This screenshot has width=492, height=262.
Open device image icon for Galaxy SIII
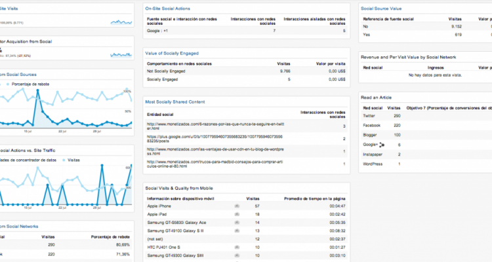click(x=237, y=255)
